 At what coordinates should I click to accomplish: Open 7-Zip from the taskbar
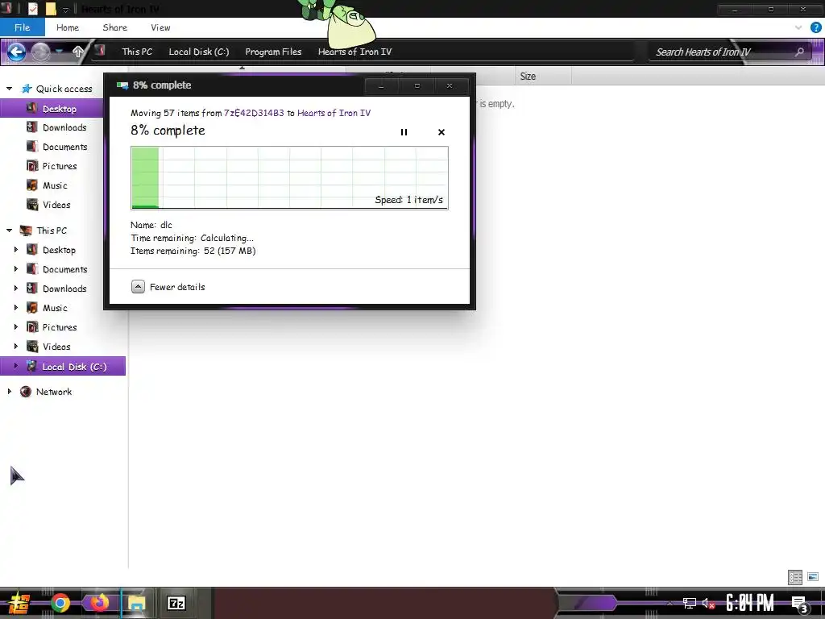(x=176, y=603)
